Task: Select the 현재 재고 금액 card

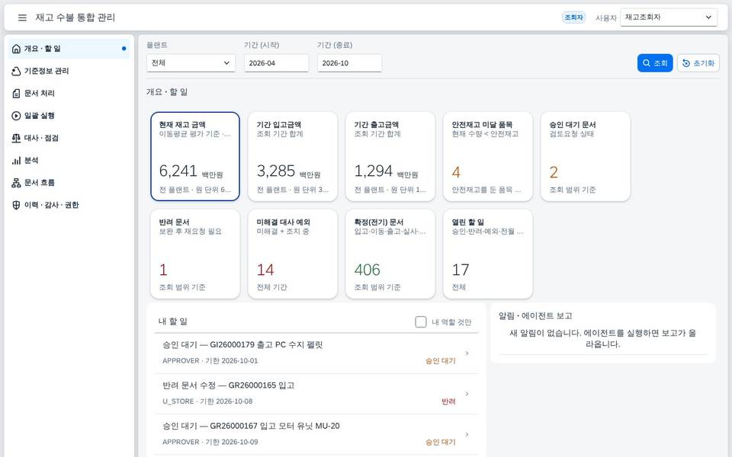Action: 195,156
